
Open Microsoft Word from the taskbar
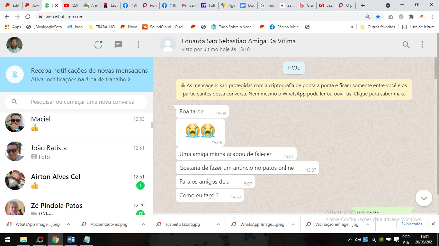click(x=71, y=239)
